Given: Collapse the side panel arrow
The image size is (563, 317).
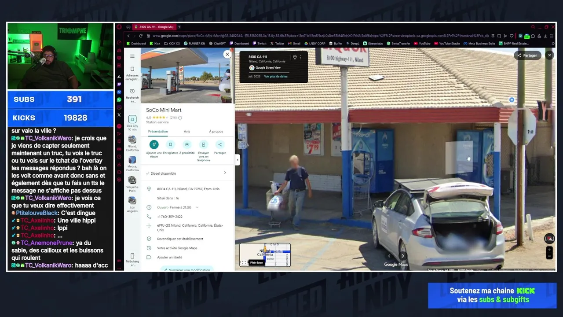Looking at the screenshot, I should tap(238, 159).
